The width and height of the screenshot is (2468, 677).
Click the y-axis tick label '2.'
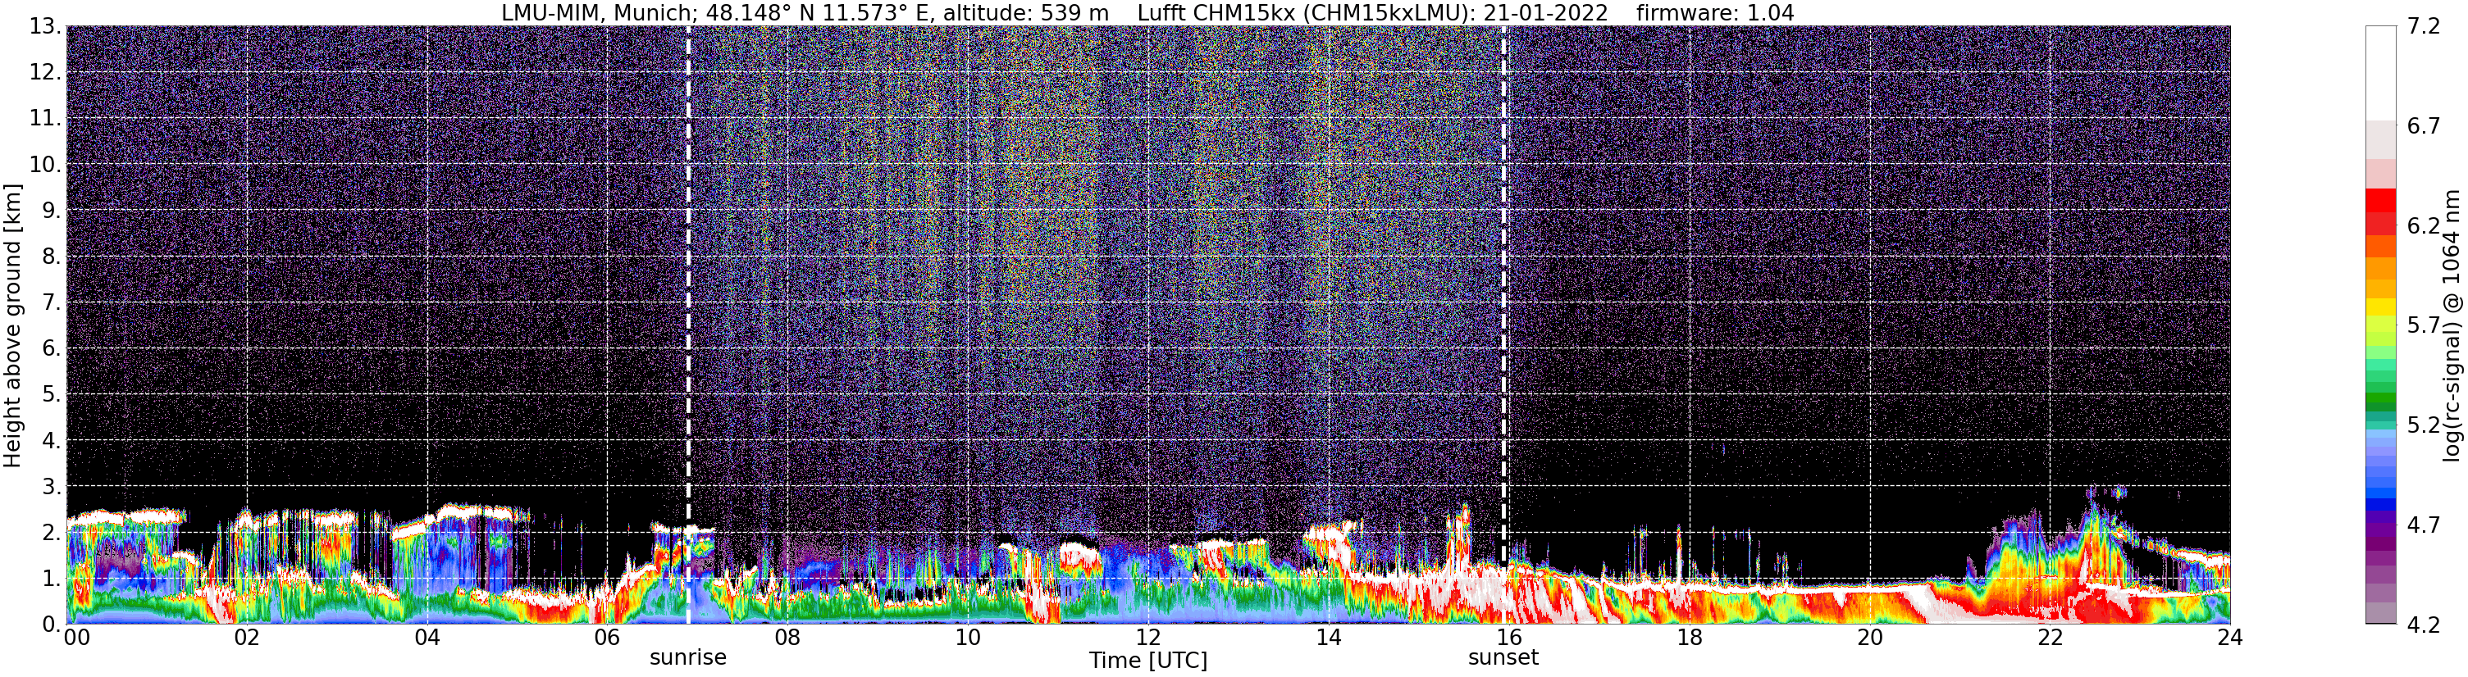pyautogui.click(x=52, y=533)
